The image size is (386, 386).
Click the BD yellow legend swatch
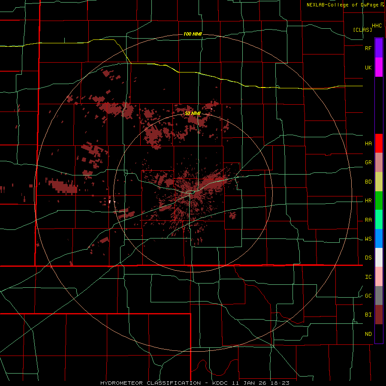(379, 181)
